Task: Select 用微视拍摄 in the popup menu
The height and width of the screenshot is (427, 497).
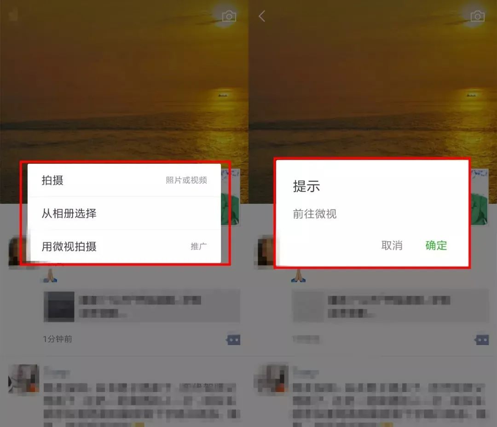Action: tap(124, 246)
